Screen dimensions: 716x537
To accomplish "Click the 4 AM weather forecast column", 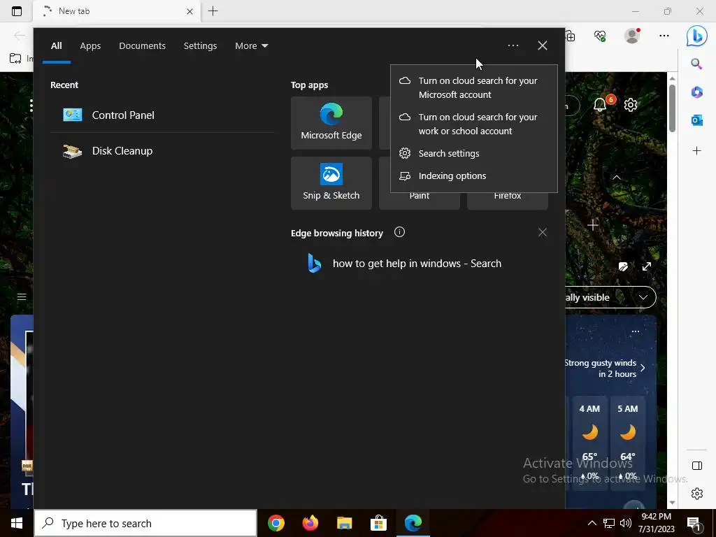I will [x=589, y=443].
